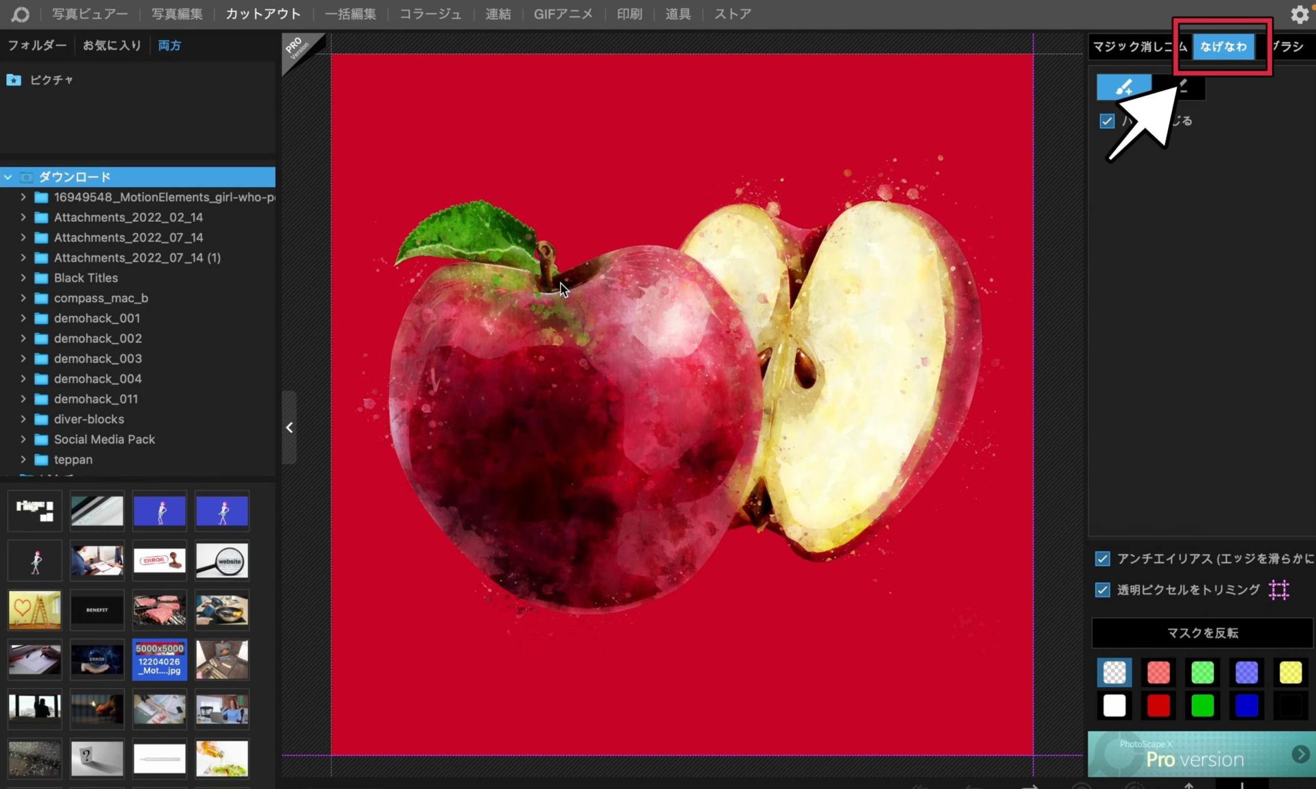This screenshot has height=789, width=1316.
Task: Select the add-brush mode icon
Action: point(1123,88)
